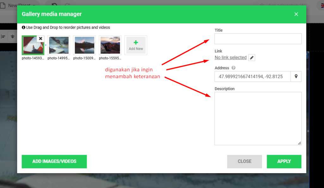Select the photo-15595 thumbnail
This screenshot has height=188, width=324.
tap(110, 45)
